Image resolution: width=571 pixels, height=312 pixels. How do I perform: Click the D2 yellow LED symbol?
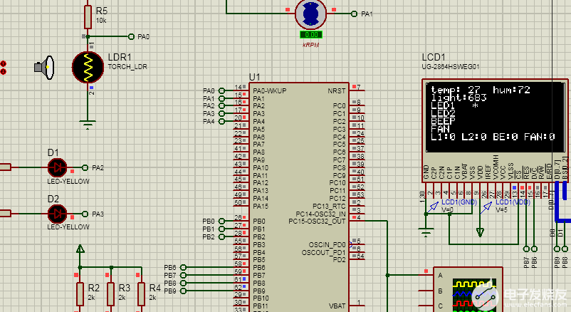click(x=57, y=213)
